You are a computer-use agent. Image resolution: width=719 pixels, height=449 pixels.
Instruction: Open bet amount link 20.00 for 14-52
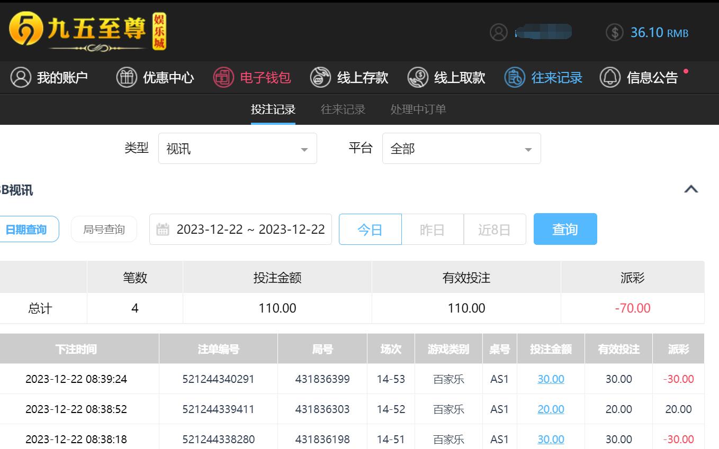pyautogui.click(x=551, y=409)
